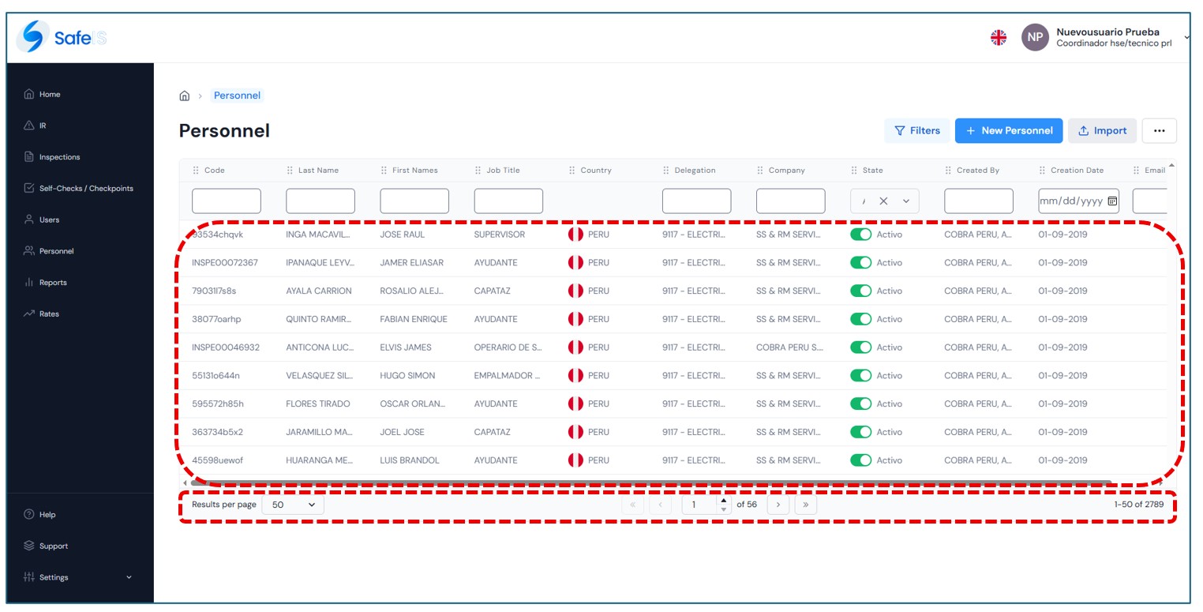Click the SafeIS logo
The width and height of the screenshot is (1203, 612).
coord(62,37)
